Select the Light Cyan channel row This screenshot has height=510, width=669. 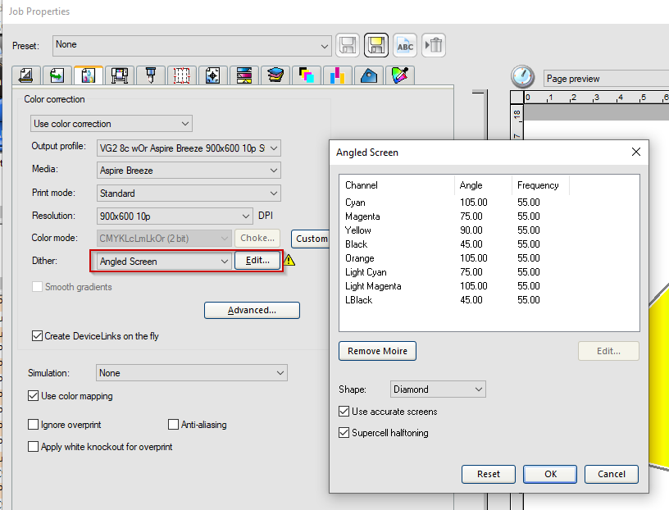[489, 272]
